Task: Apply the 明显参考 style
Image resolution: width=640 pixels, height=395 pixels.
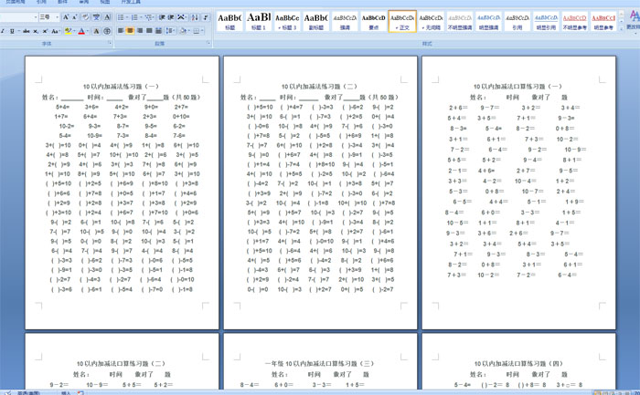Action: 603,21
